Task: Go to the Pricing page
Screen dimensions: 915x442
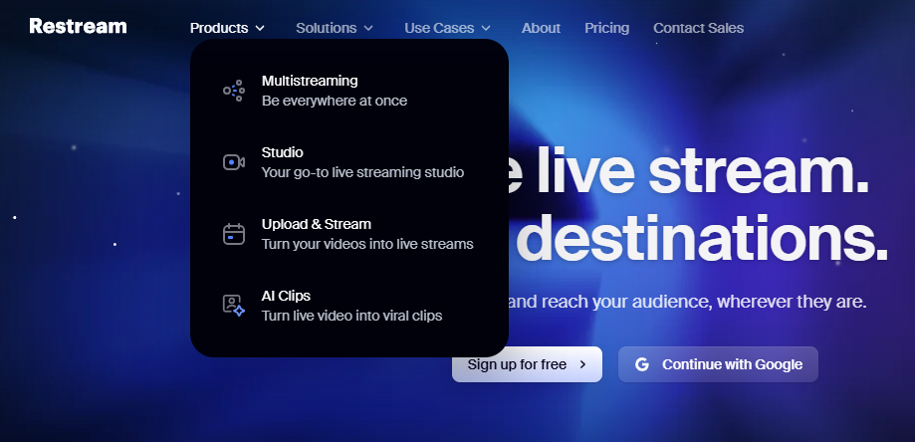Action: tap(606, 28)
